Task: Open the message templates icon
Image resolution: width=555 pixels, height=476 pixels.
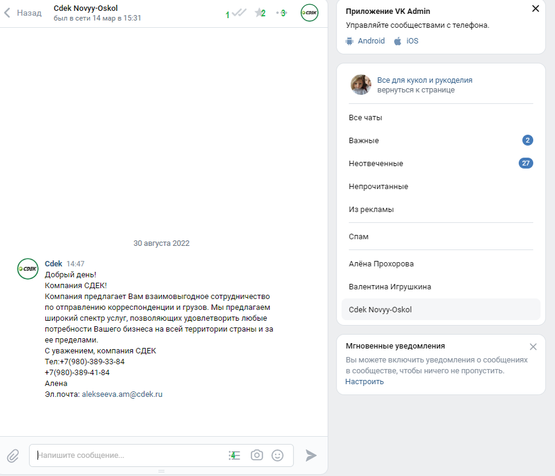Action: click(234, 455)
